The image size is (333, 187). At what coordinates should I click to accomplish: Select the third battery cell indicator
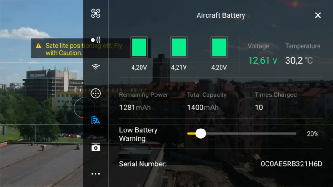[219, 47]
